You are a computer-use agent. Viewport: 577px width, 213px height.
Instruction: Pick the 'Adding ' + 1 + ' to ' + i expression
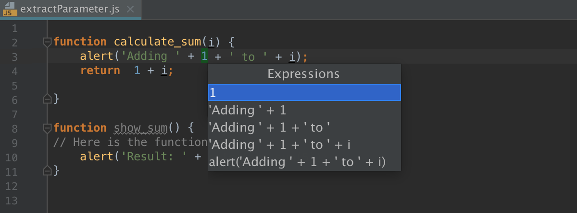[304, 145]
